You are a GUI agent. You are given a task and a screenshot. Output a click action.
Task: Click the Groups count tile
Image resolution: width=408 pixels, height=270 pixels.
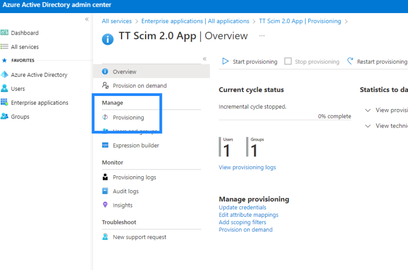tap(255, 147)
